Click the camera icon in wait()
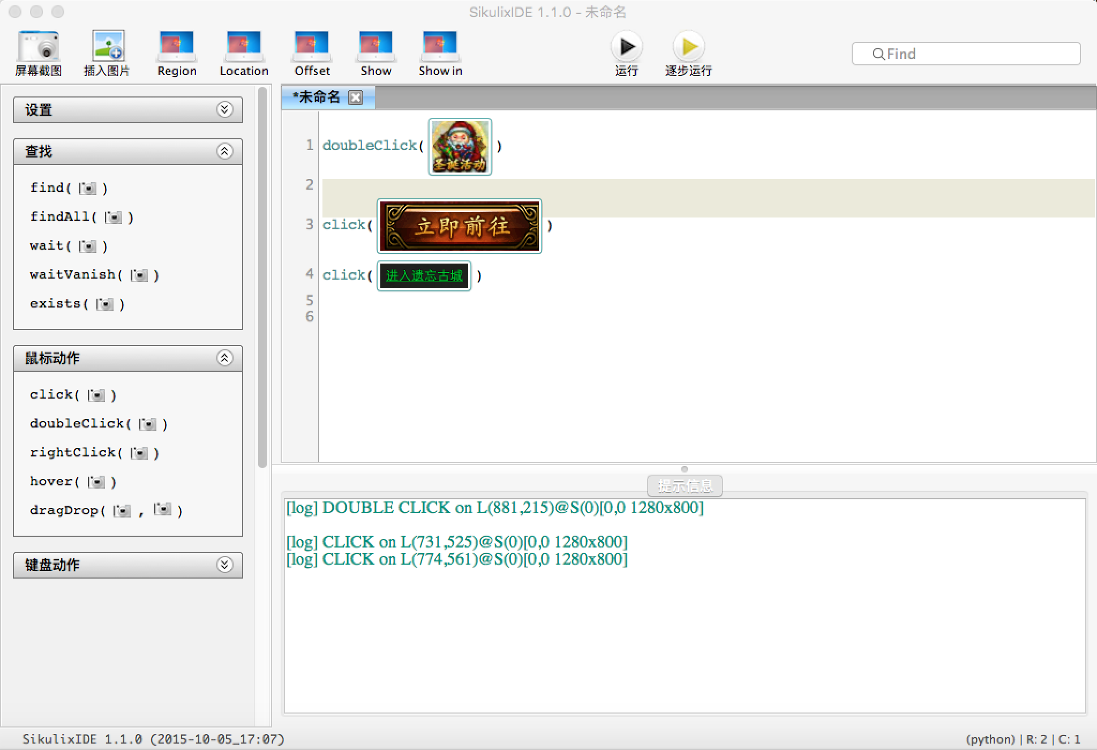 click(x=87, y=246)
